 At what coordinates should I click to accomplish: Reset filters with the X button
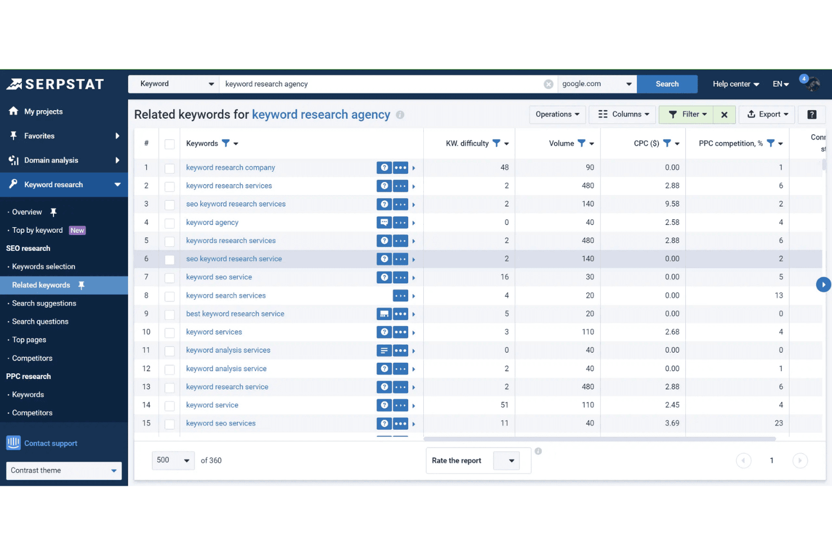(x=724, y=115)
